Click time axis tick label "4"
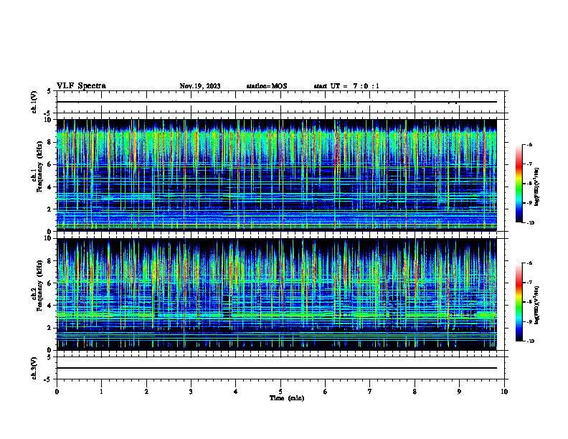The width and height of the screenshot is (568, 439). click(x=236, y=392)
